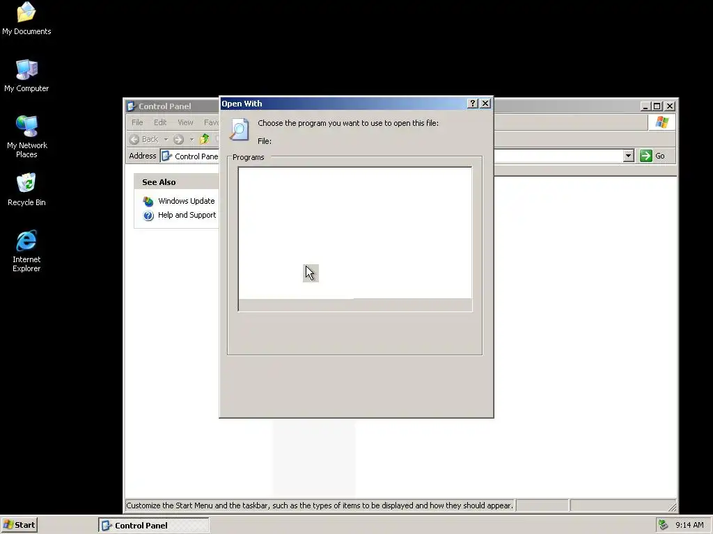Open the File menu

[137, 122]
